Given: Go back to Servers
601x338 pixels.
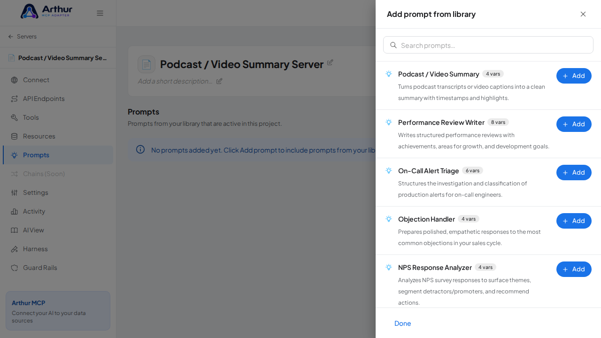Looking at the screenshot, I should [x=22, y=37].
